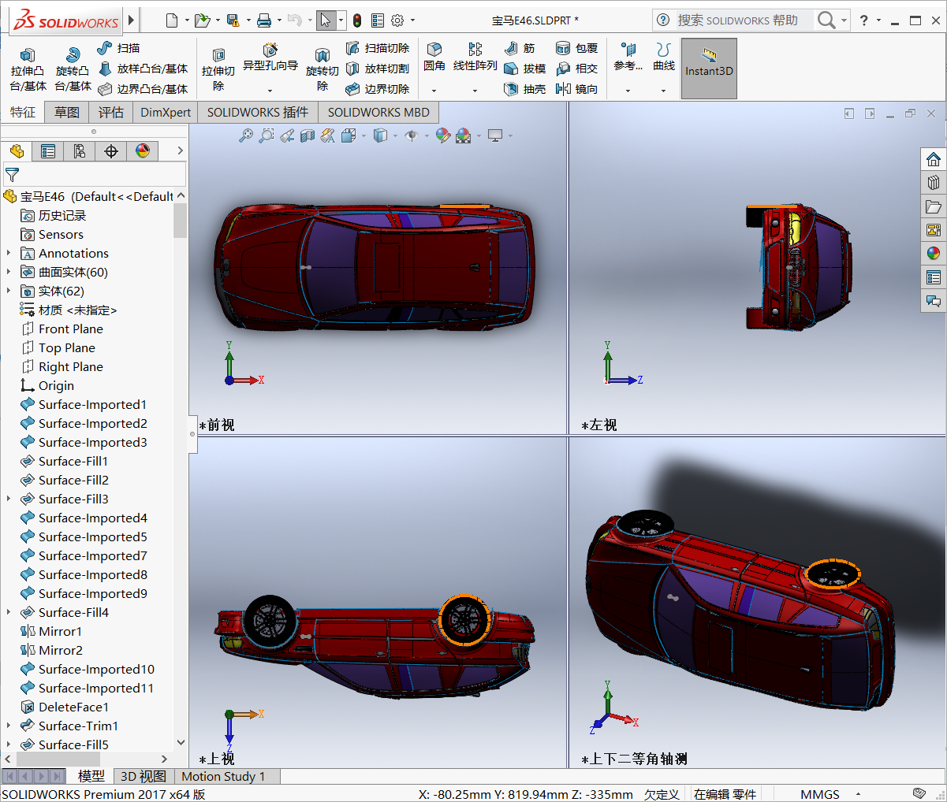The height and width of the screenshot is (802, 947).
Task: Open the Appearances color wheel in the task pane
Action: 934,253
